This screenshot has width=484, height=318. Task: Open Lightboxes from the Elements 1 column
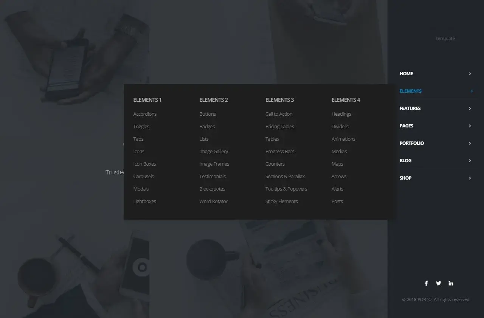(144, 202)
